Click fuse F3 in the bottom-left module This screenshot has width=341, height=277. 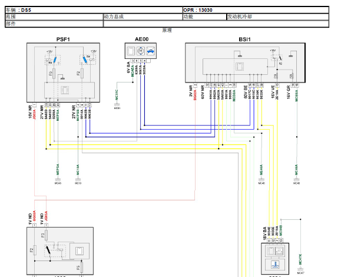pyautogui.click(x=46, y=235)
